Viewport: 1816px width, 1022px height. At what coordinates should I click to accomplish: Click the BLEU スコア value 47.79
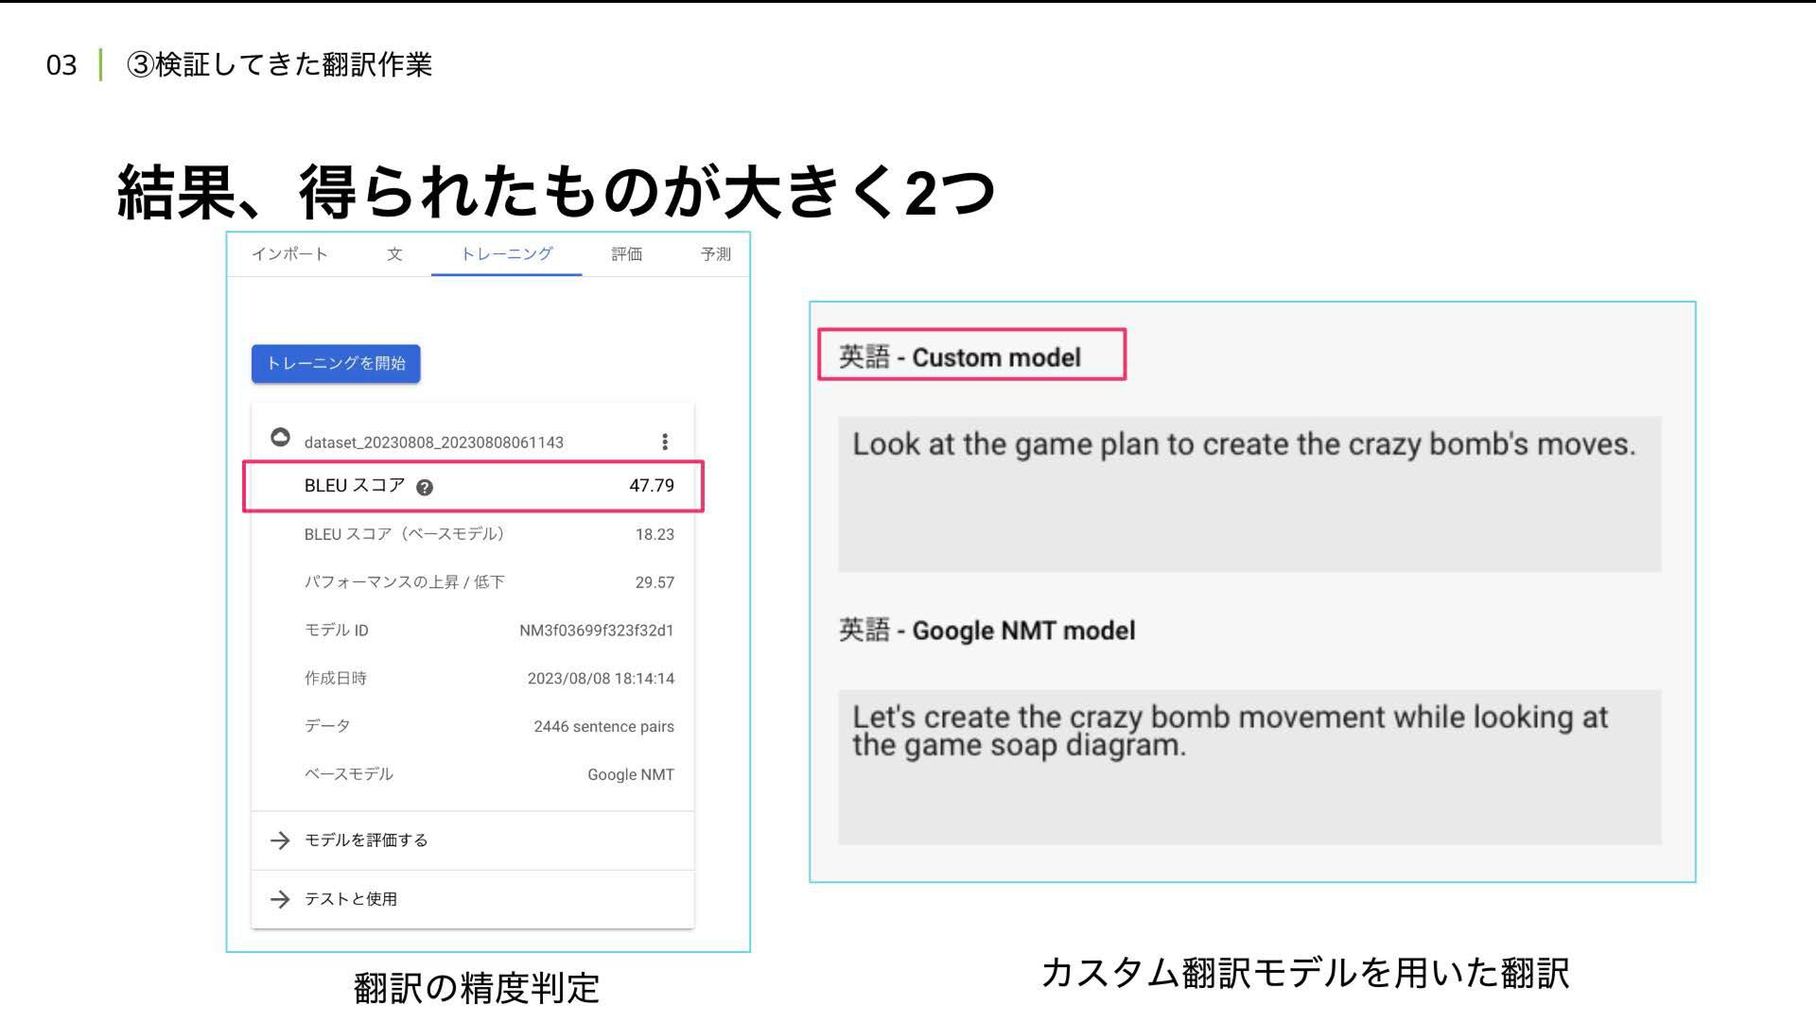[x=651, y=486]
